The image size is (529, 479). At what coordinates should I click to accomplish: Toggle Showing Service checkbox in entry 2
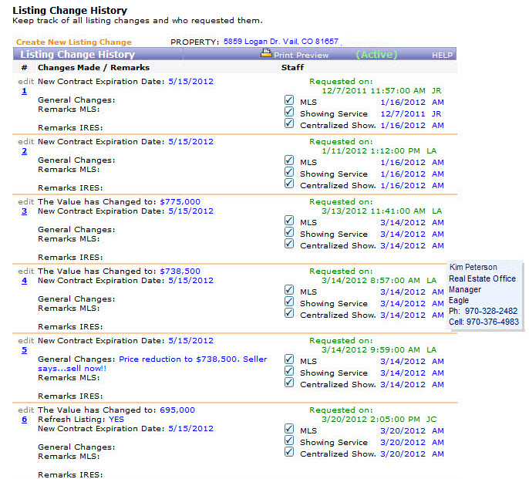289,174
